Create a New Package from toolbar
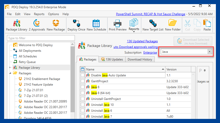 coord(56,25)
